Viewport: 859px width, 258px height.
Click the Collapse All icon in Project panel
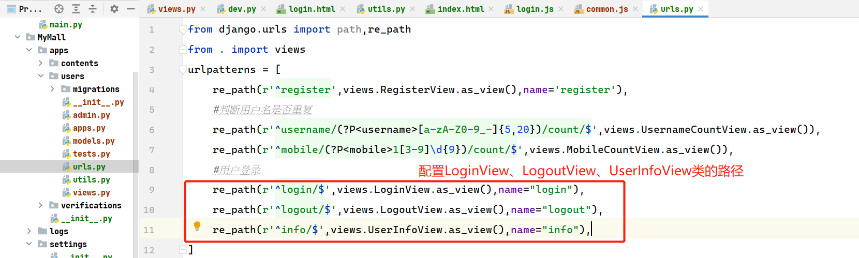[93, 9]
